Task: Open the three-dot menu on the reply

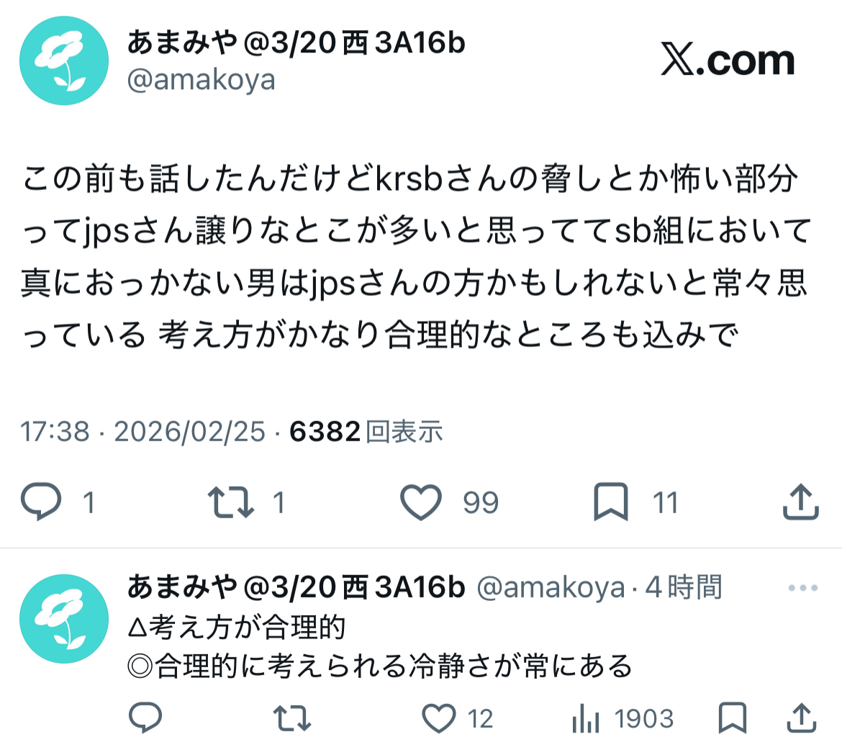Action: [x=803, y=587]
